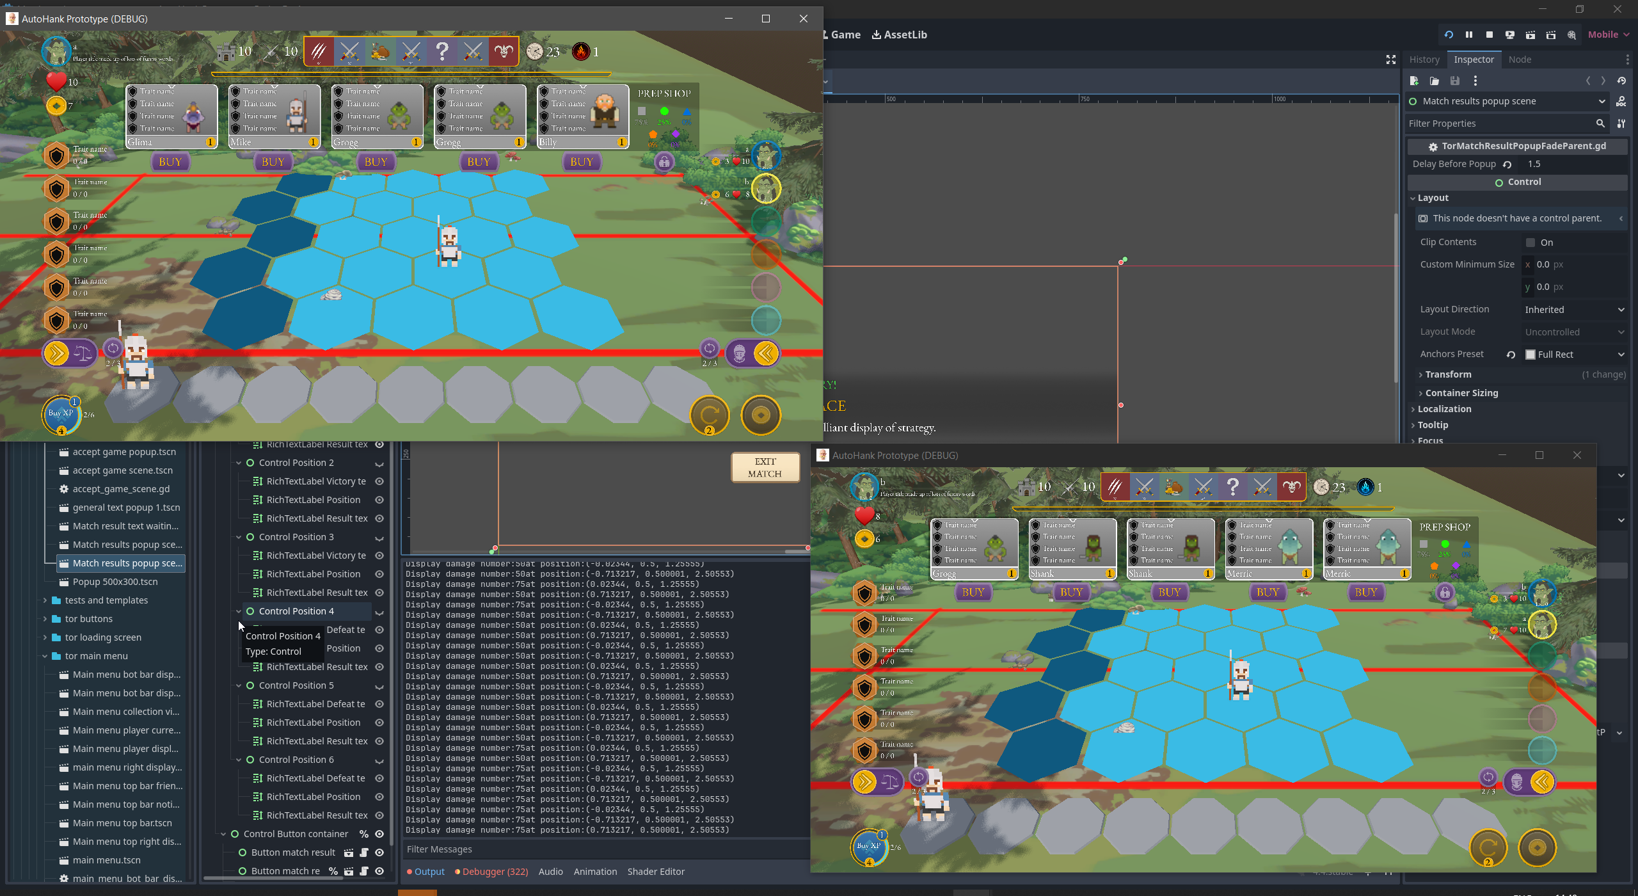
Task: Open the Layout Direction Inherited dropdown
Action: coord(1574,310)
